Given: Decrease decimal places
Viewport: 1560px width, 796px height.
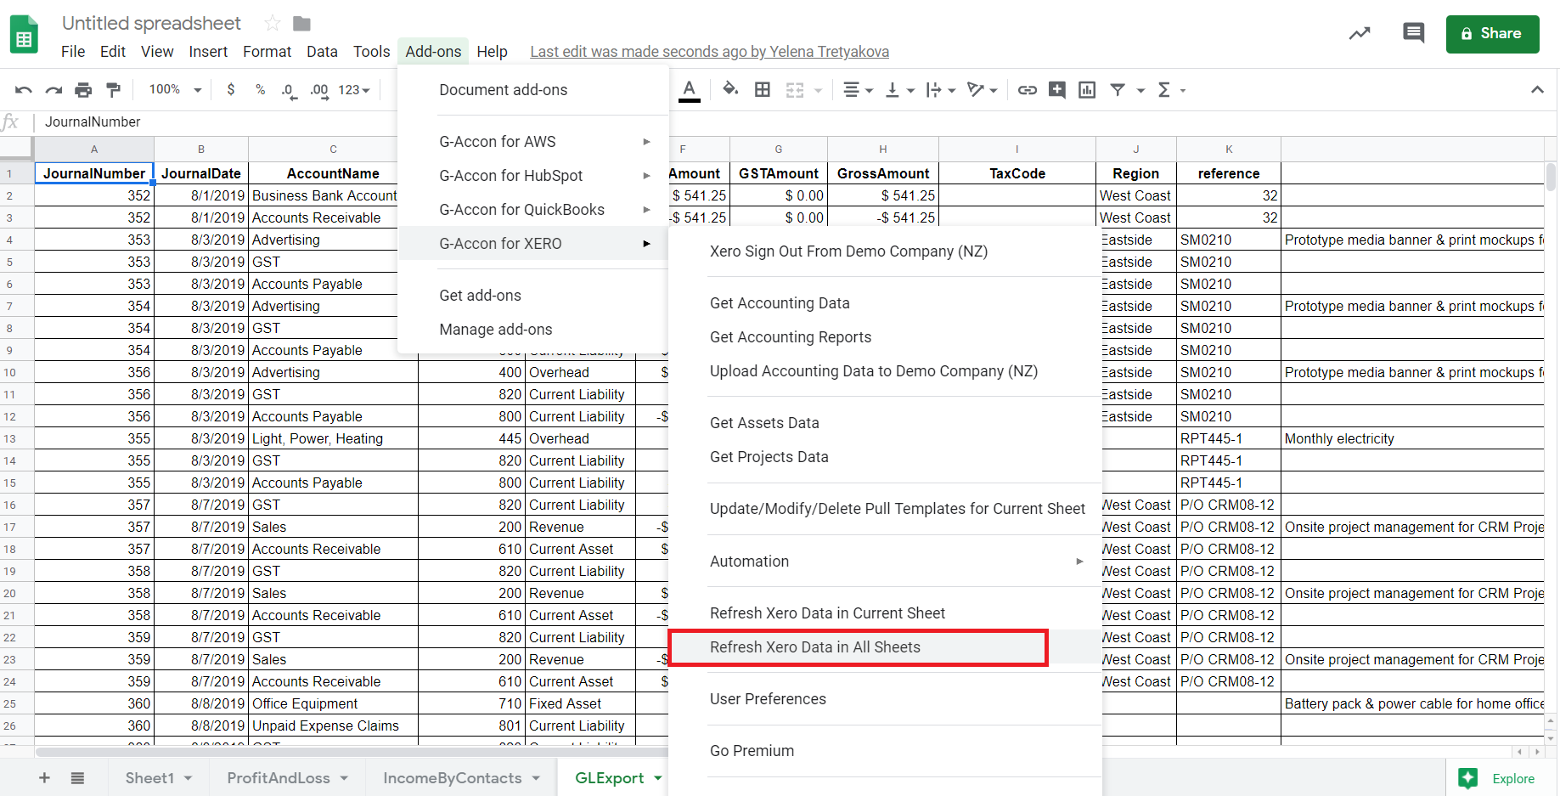Looking at the screenshot, I should pyautogui.click(x=289, y=90).
